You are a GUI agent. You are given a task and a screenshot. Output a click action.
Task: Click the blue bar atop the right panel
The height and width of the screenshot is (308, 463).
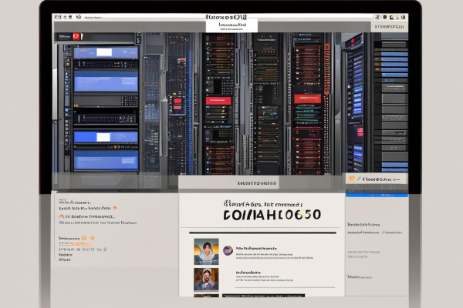(377, 195)
